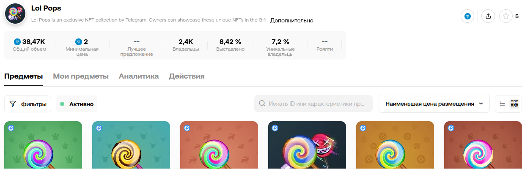522x169 pixels.
Task: Open the orange background lollipop item
Action: pos(395,145)
